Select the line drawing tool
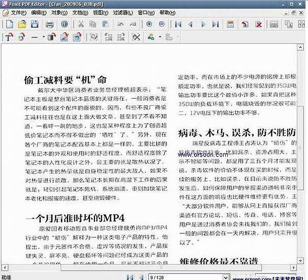The image size is (308, 280). point(34,37)
